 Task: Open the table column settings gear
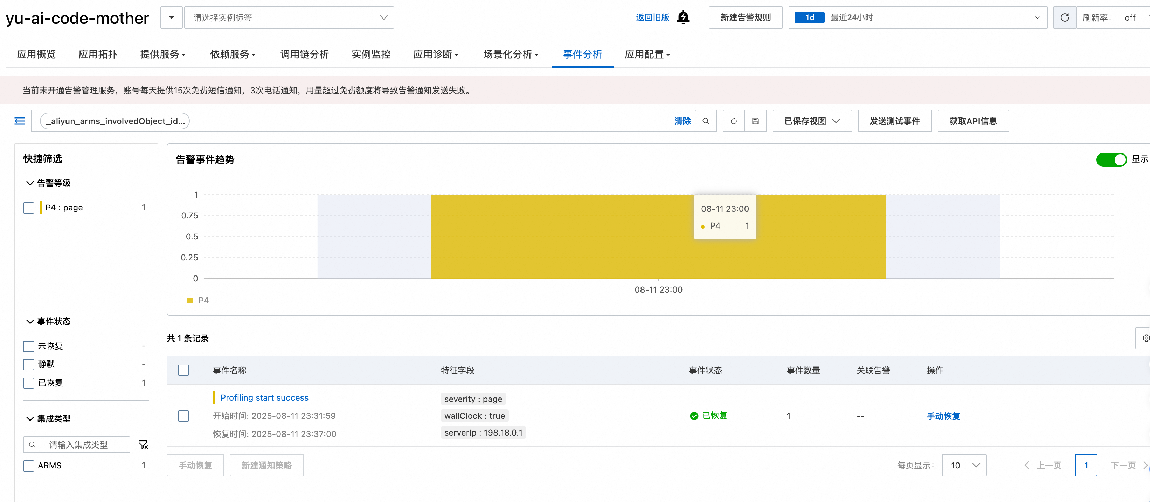pos(1145,338)
